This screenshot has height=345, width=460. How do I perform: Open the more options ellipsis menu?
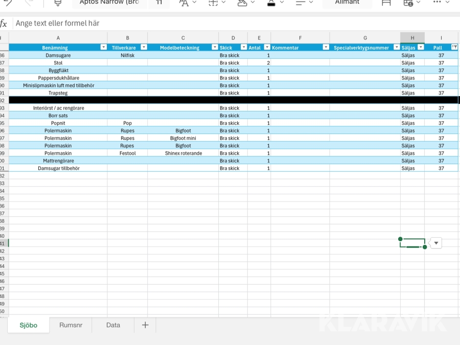[437, 3]
